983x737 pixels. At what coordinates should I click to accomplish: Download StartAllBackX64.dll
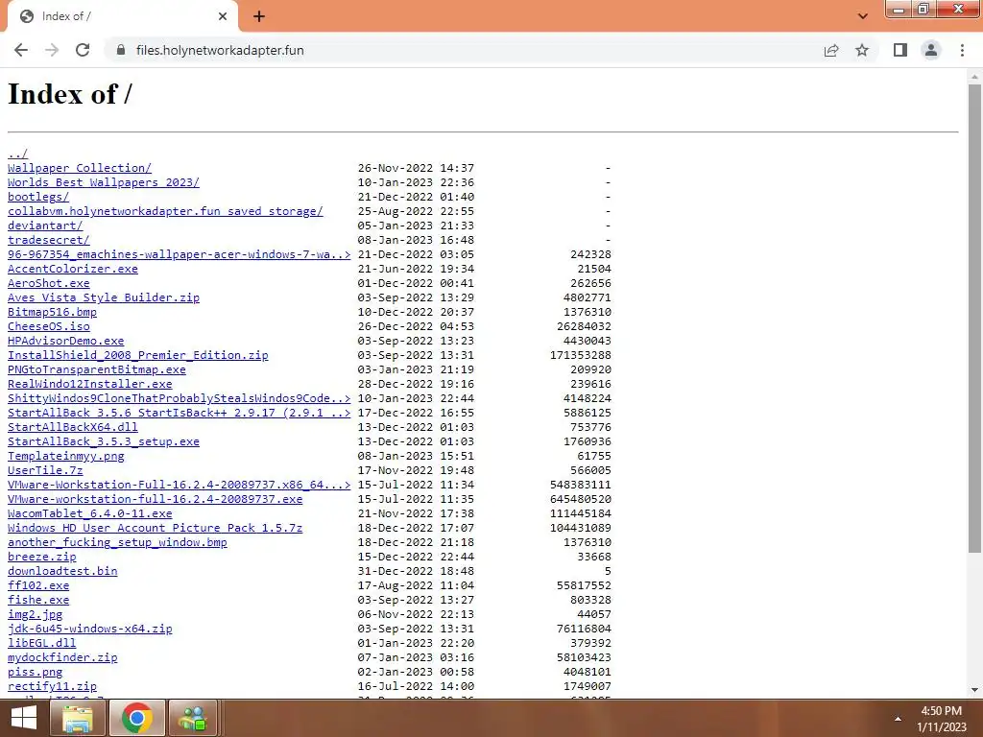73,427
